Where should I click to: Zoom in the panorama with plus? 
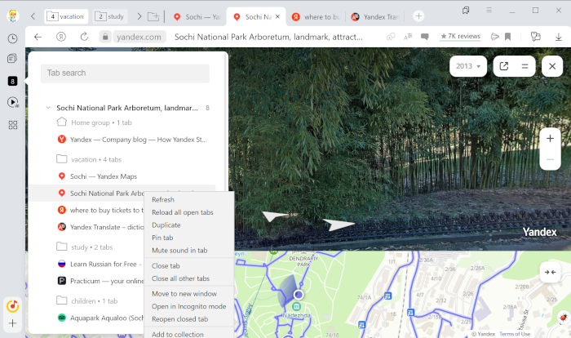pyautogui.click(x=550, y=139)
